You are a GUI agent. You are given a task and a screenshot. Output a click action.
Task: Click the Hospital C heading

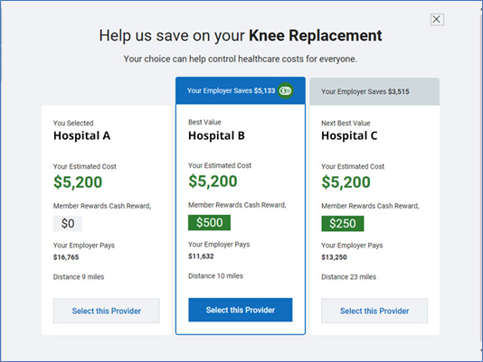pos(349,135)
